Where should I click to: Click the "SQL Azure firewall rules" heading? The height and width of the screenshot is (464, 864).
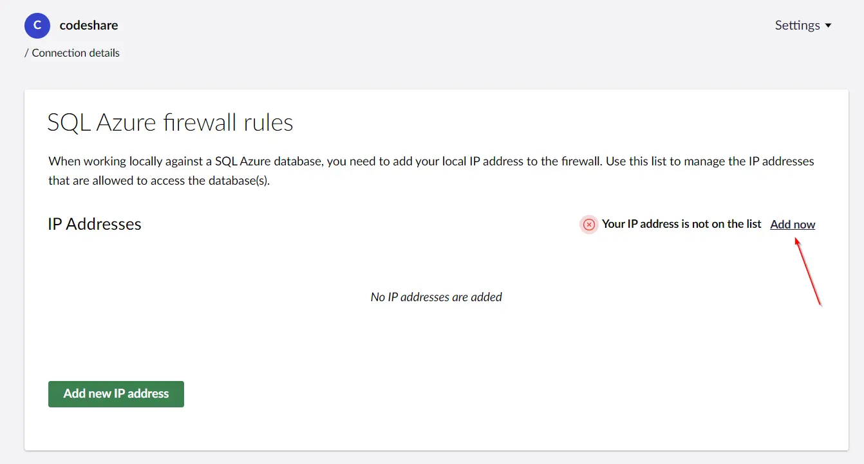point(170,122)
